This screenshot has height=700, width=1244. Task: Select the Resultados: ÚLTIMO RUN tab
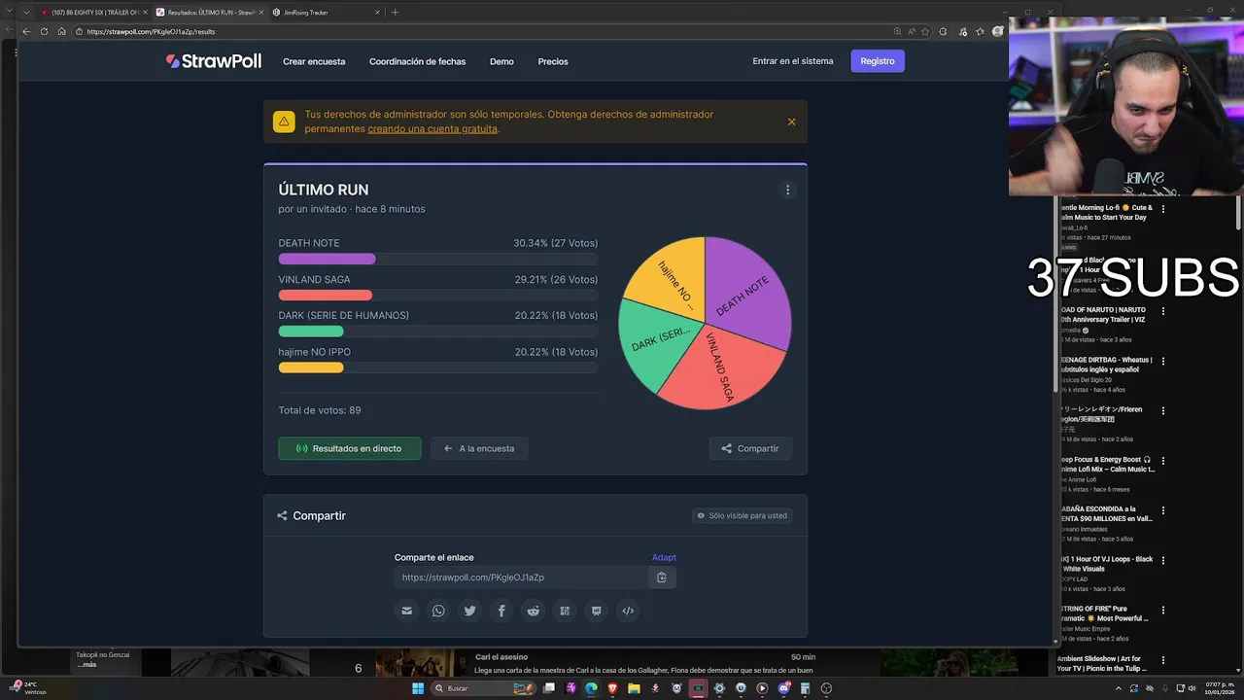(x=209, y=13)
